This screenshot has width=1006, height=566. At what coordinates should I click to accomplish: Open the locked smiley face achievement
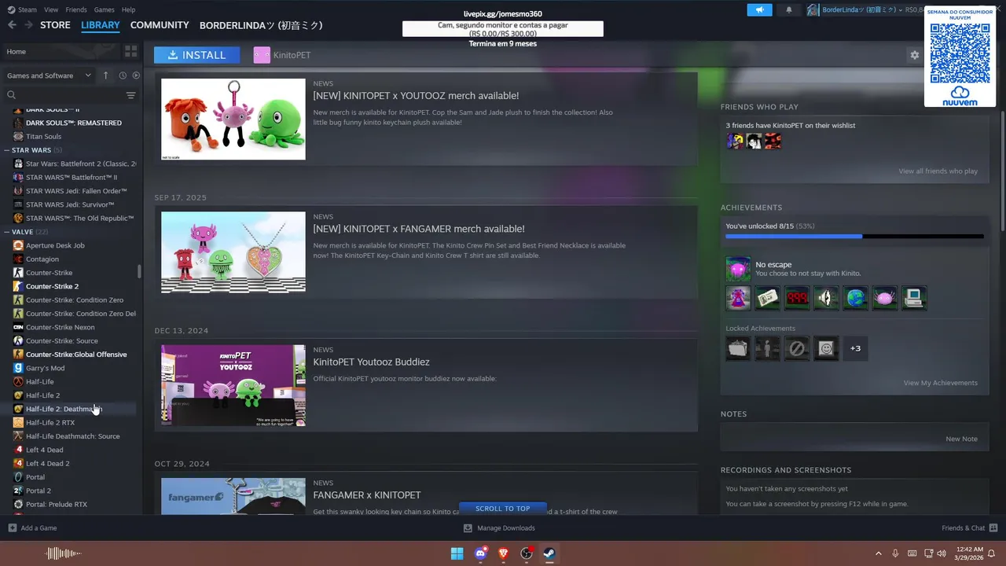(x=826, y=348)
